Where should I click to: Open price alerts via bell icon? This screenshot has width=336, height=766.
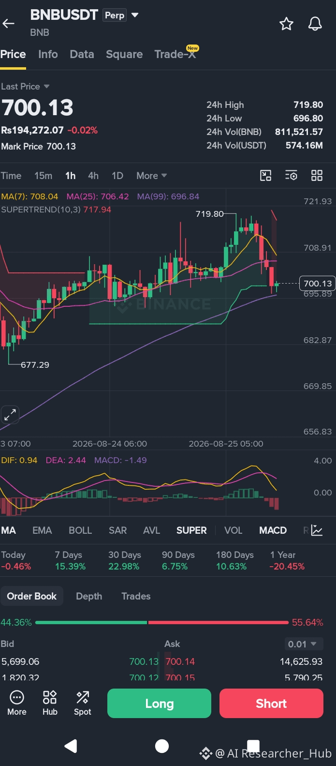[315, 24]
